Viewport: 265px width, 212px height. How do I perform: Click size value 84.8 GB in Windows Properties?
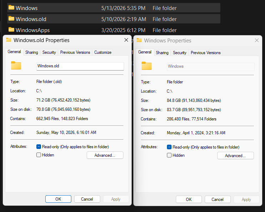194,100
